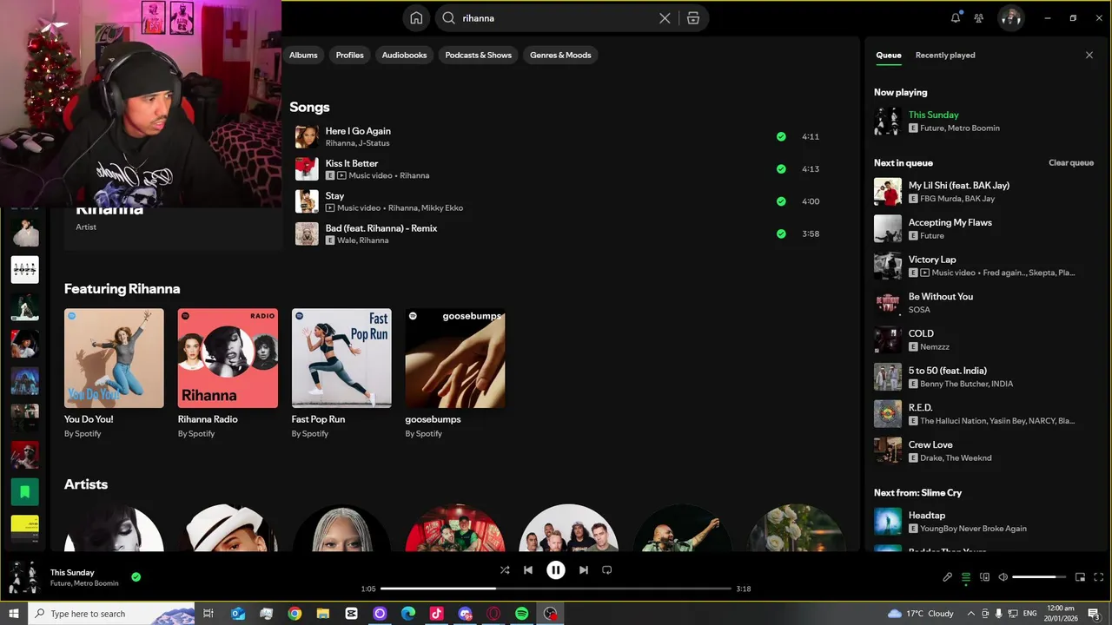Open Task View in taskbar
The width and height of the screenshot is (1112, 625).
(x=208, y=614)
